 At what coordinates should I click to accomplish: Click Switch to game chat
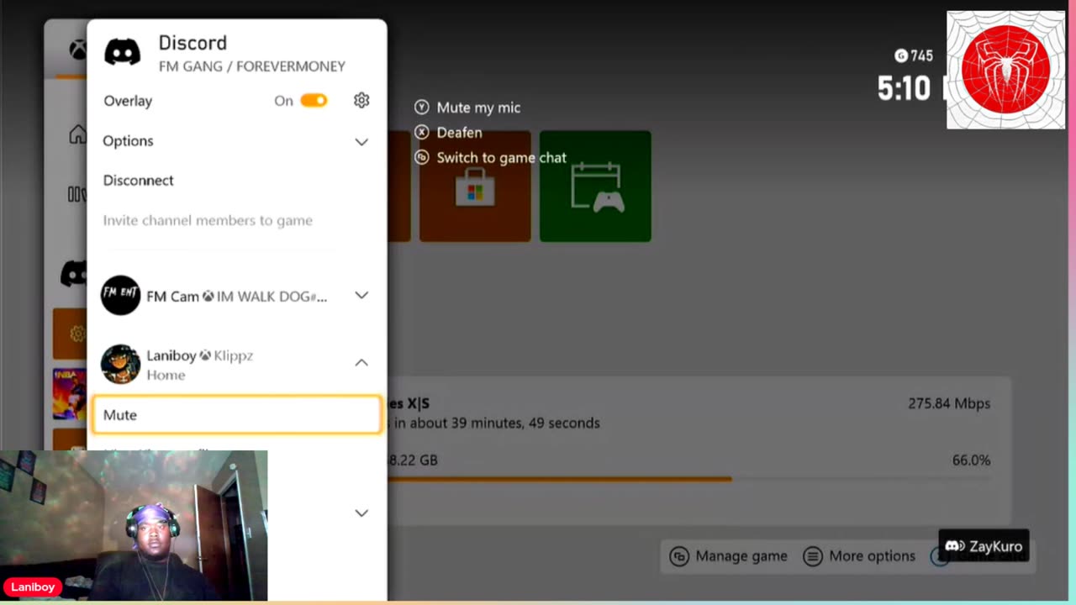(490, 158)
